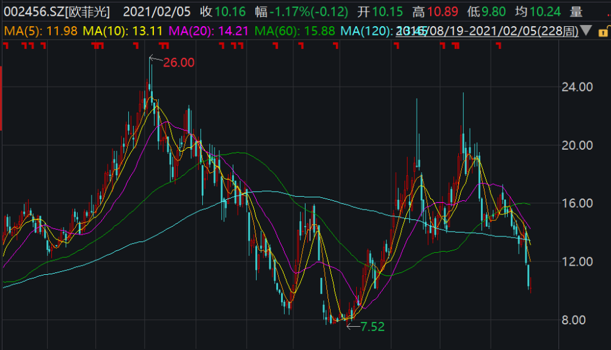Select the MA(5) moving average label
The width and height of the screenshot is (611, 350).
40,31
